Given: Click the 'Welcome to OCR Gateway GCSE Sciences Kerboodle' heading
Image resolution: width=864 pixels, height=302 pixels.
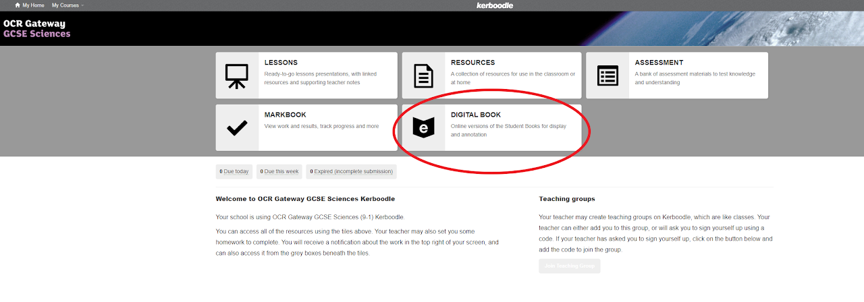Looking at the screenshot, I should [x=305, y=200].
